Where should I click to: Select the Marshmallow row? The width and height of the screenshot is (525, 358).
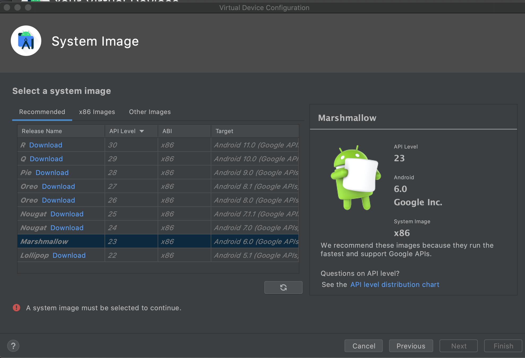[158, 241]
